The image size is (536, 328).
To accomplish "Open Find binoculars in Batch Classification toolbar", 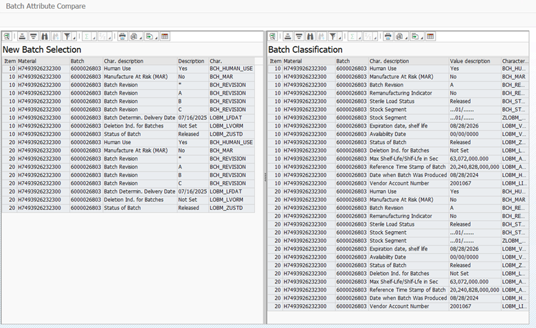I will coord(311,36).
